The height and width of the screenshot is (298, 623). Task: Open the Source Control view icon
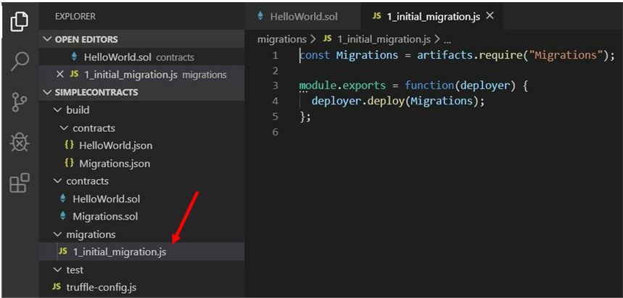click(x=20, y=102)
